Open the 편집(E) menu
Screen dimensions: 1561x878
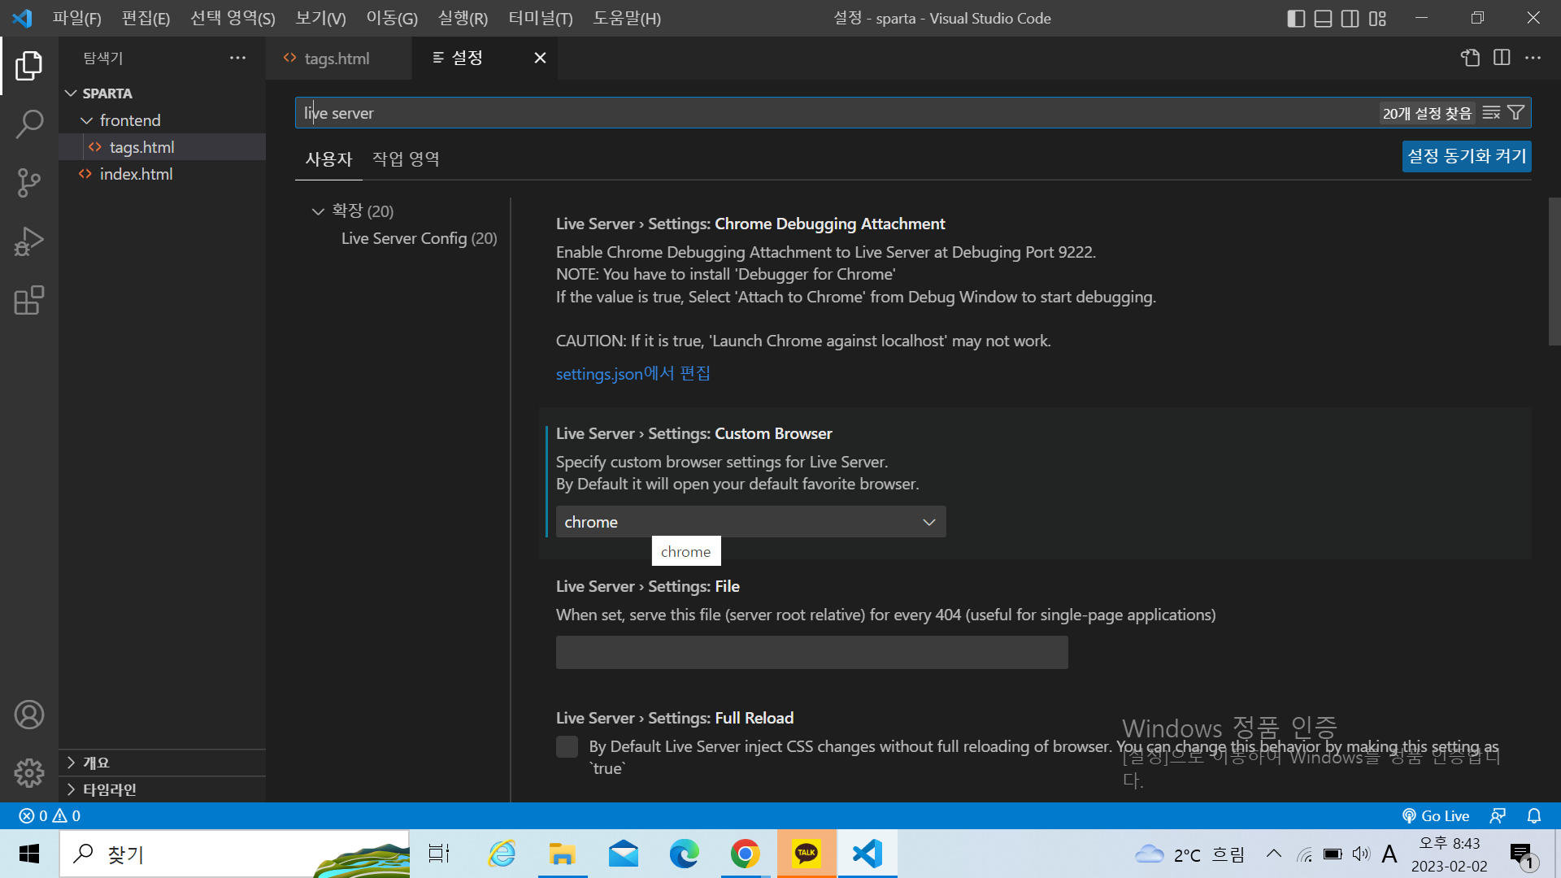[x=146, y=18]
